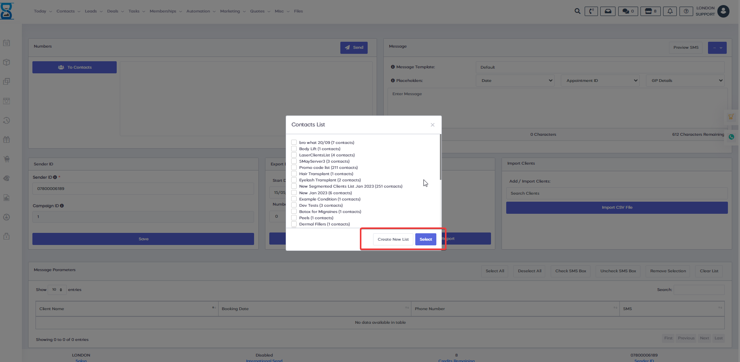Open the Automation menu

(x=201, y=11)
